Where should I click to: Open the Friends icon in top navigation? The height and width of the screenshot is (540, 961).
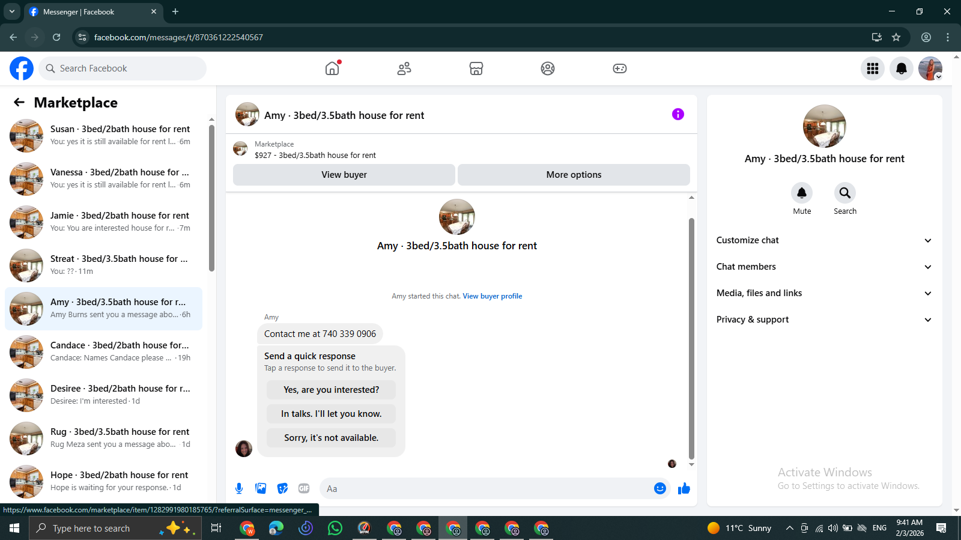pyautogui.click(x=404, y=68)
